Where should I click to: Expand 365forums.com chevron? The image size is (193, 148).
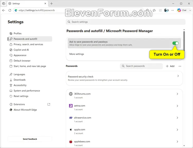pos(177,94)
